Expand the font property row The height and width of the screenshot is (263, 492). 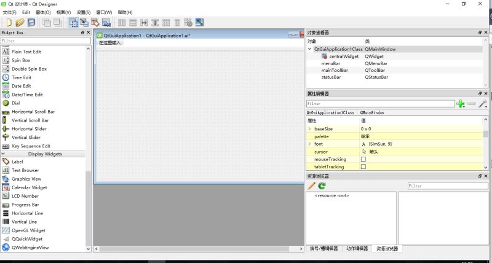coord(310,144)
